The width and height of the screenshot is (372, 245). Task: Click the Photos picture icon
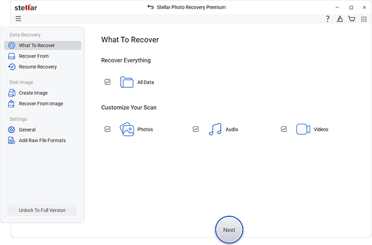tap(126, 129)
